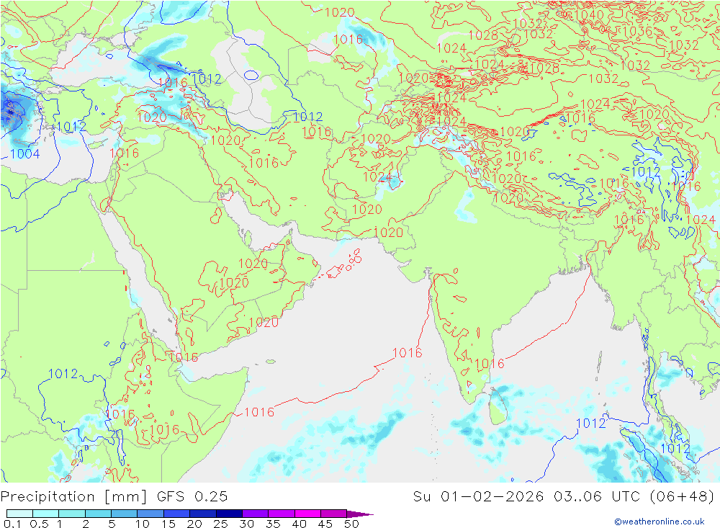Pick the 40–45 mm legend swatch

tap(307, 514)
